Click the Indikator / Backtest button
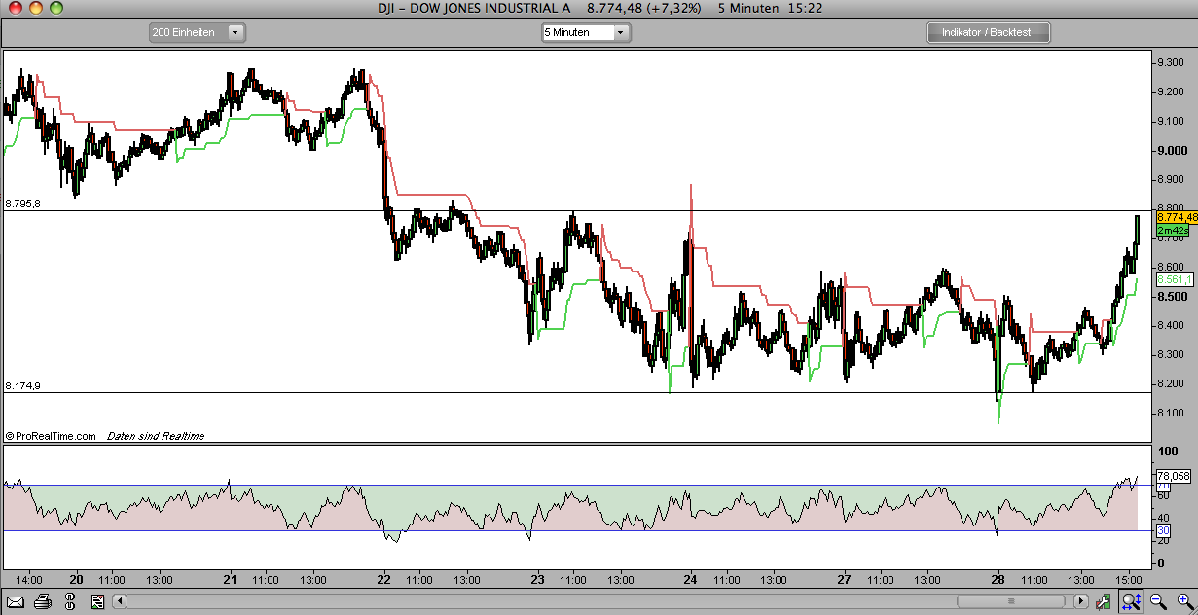This screenshot has width=1198, height=615. tap(989, 32)
